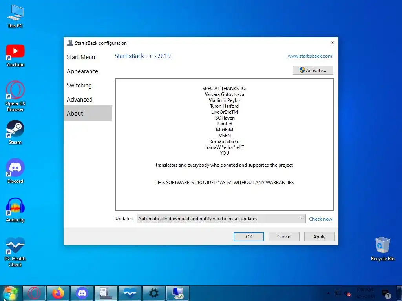Click the network tray icon
The image size is (402, 301).
tap(338, 293)
